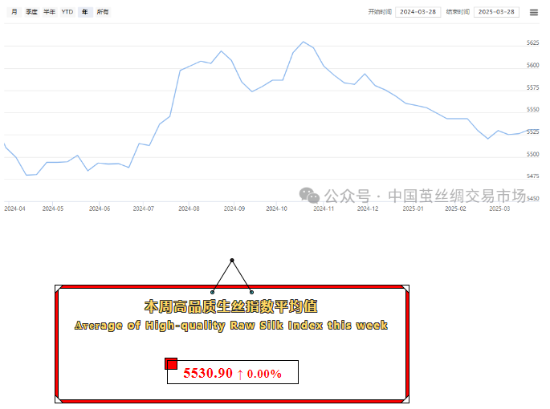Click the 5600 y-axis label
The image size is (550, 409).
[532, 65]
